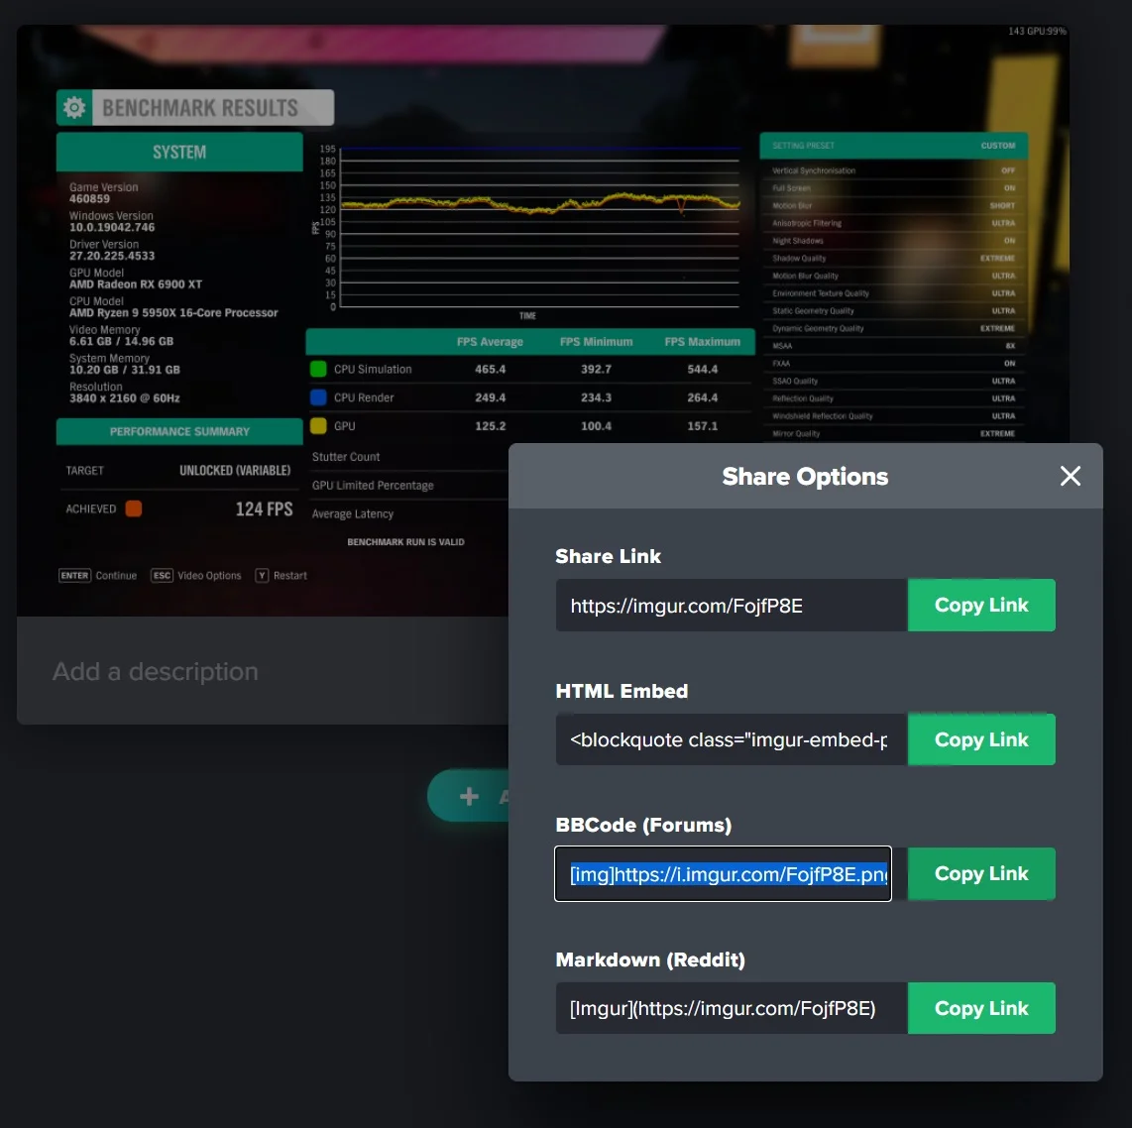Click the "AMD Radeon RX 6900 XT" text
The image size is (1132, 1128).
click(x=136, y=284)
